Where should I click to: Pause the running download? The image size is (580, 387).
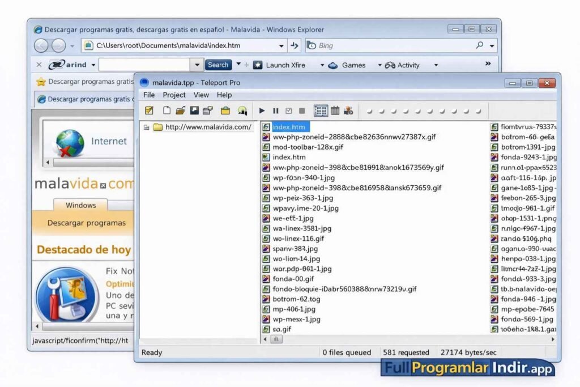click(276, 111)
